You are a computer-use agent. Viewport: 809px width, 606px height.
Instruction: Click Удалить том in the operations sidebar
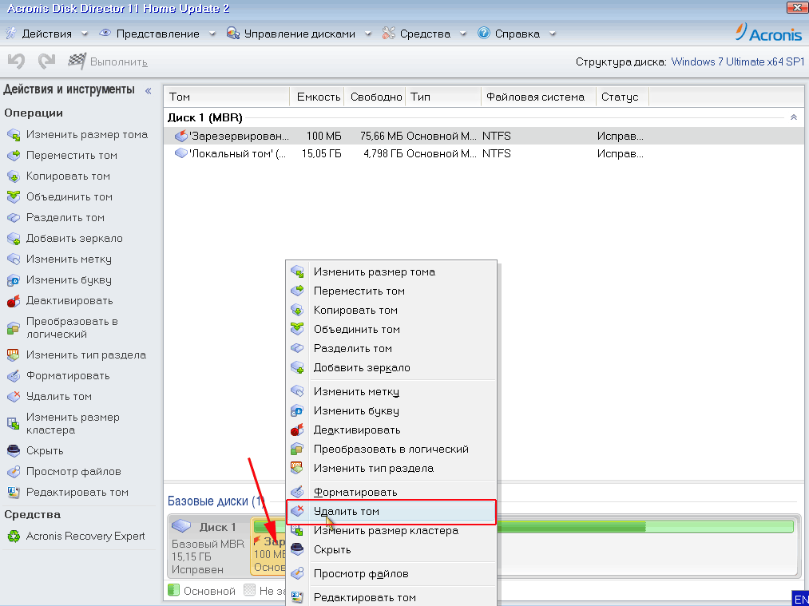[59, 397]
